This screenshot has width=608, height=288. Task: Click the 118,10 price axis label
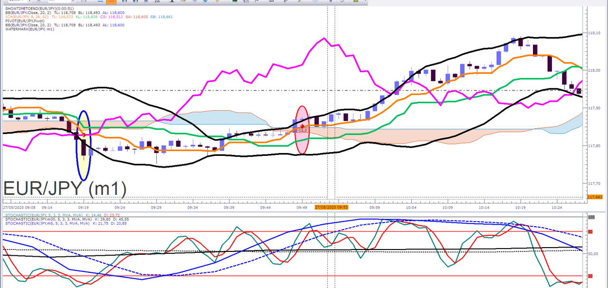click(594, 33)
